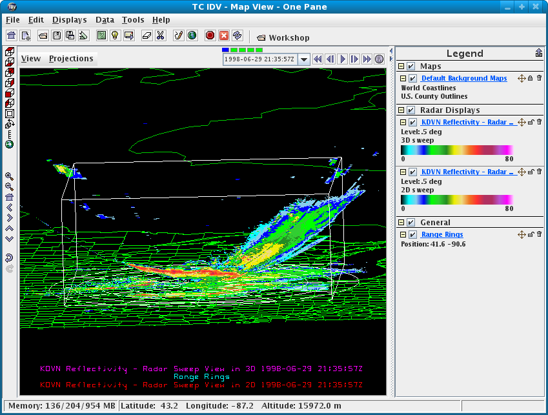The width and height of the screenshot is (548, 415).
Task: Float the Legend panel using top-right icon
Action: (x=538, y=54)
